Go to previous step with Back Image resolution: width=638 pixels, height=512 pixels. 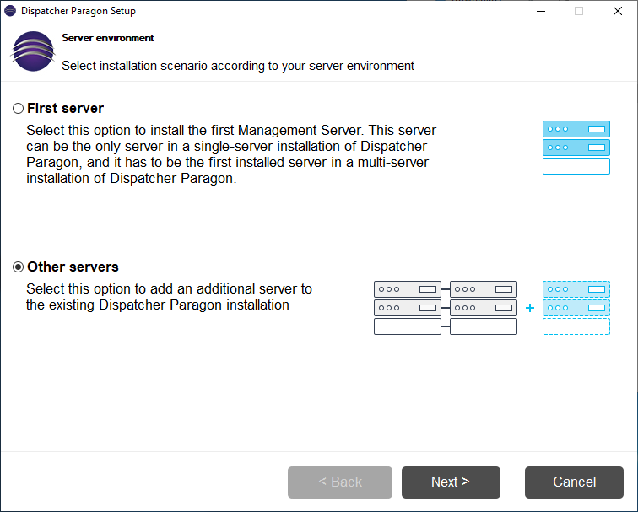coord(340,482)
